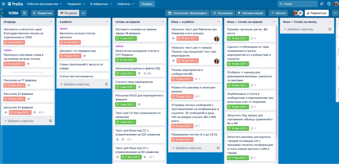Open the Недавние menu
The height and width of the screenshot is (164, 339).
[76, 4]
